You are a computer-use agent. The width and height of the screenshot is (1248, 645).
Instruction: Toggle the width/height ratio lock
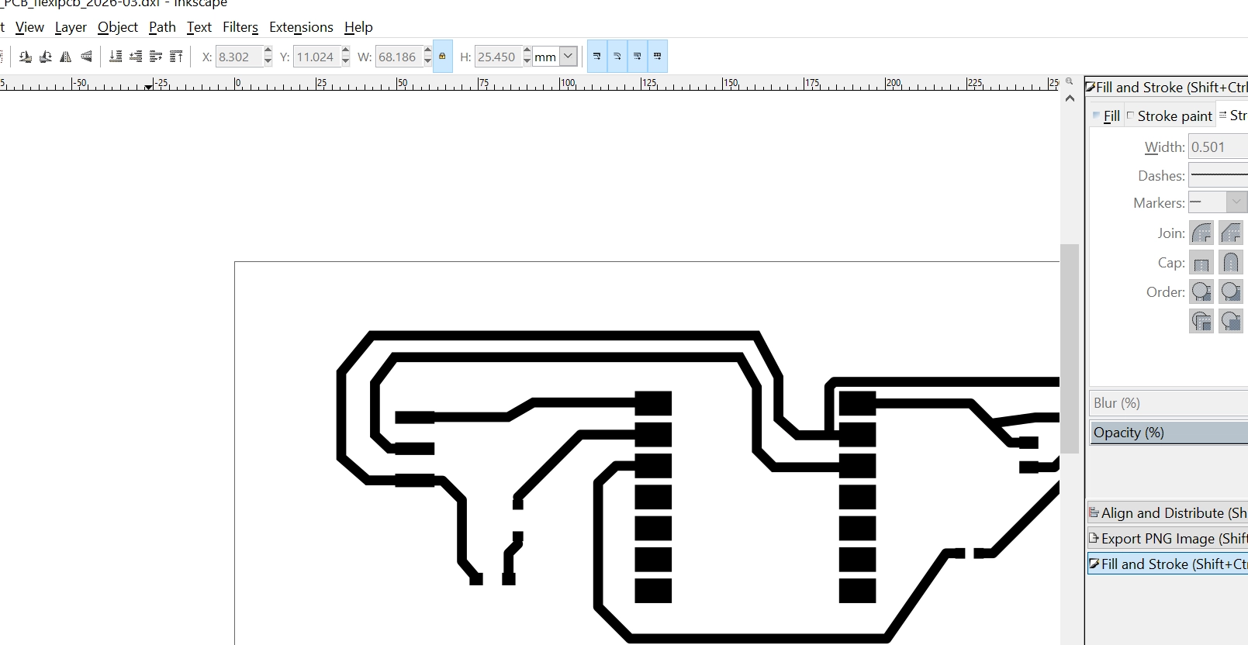[442, 57]
